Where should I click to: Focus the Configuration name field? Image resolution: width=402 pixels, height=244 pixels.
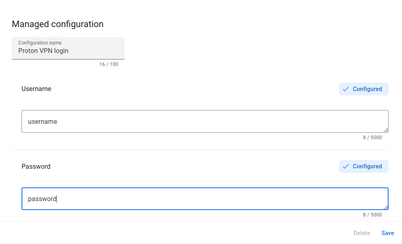point(68,49)
